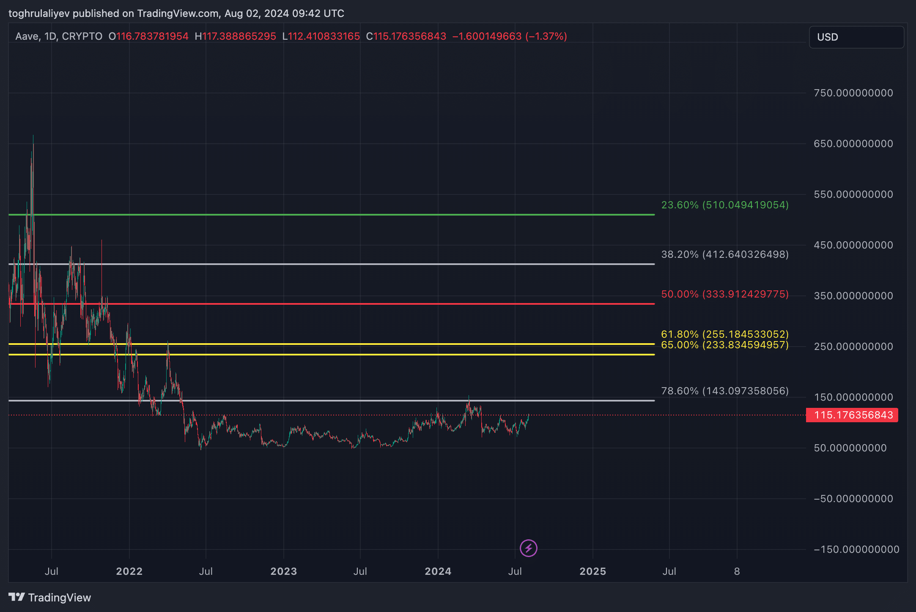Select the 23.60% (510.049419054) Fibonacci label
The width and height of the screenshot is (916, 612).
725,205
